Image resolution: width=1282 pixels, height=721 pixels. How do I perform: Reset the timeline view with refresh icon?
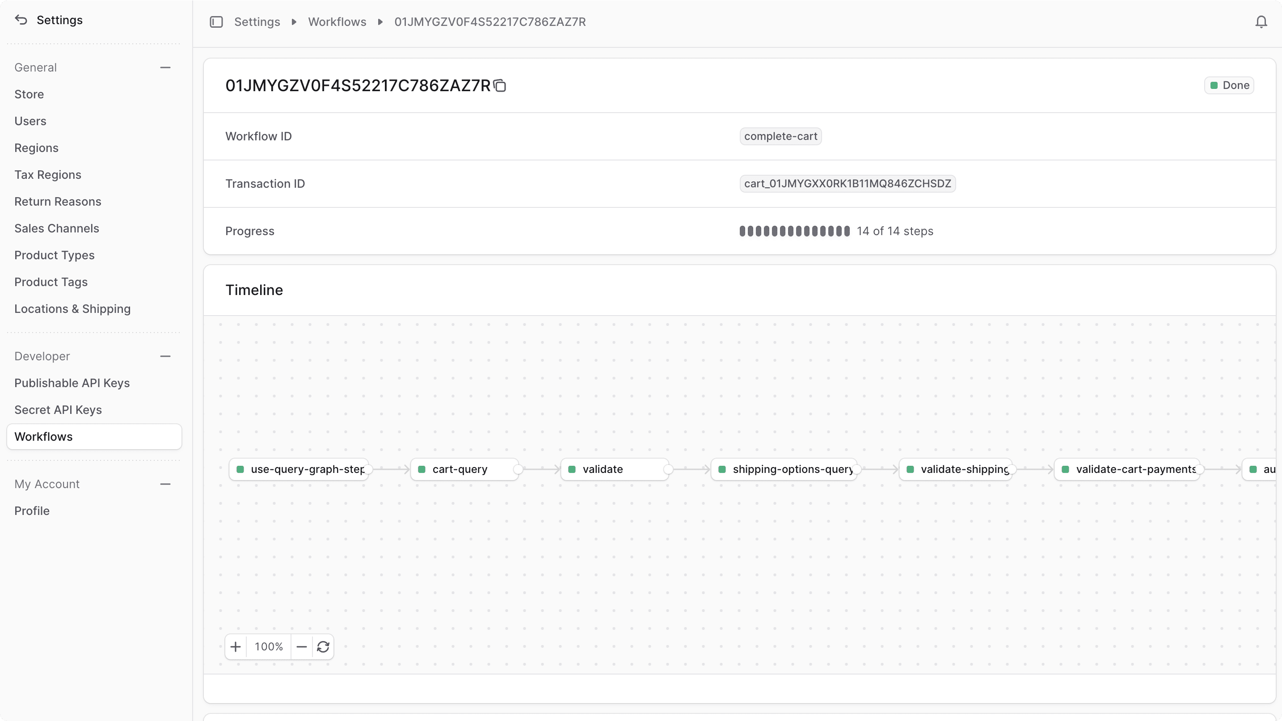point(322,646)
